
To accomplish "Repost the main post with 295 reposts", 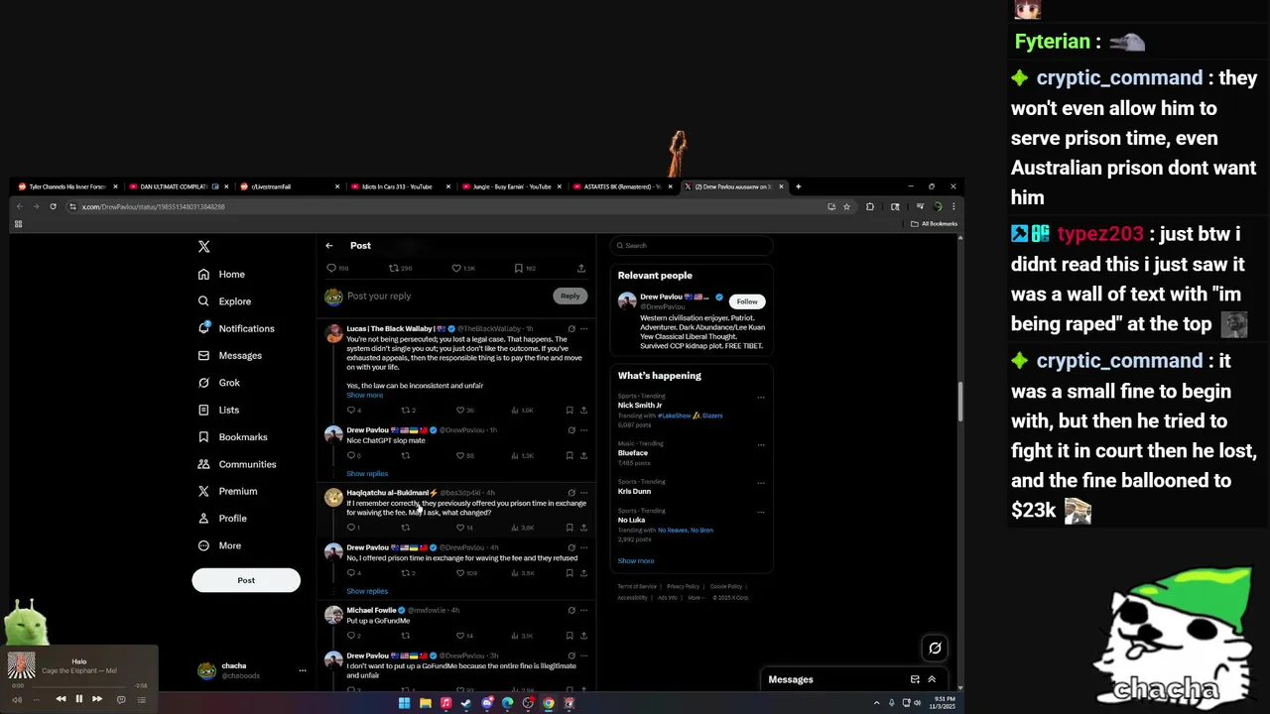I will (x=394, y=268).
